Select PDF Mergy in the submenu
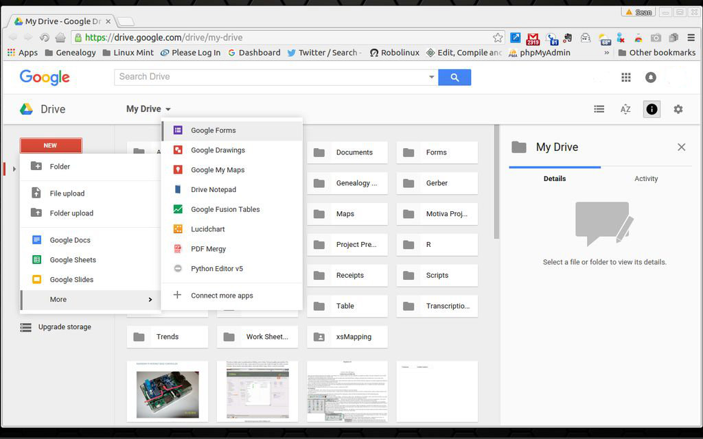Image resolution: width=703 pixels, height=439 pixels. click(x=232, y=248)
